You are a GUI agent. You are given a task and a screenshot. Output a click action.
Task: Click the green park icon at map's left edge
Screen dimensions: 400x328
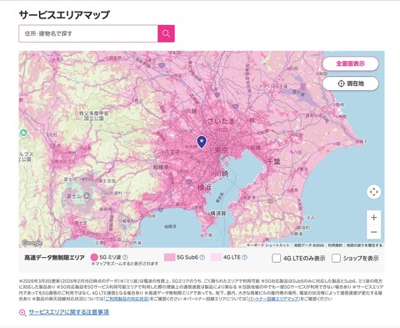(23, 134)
